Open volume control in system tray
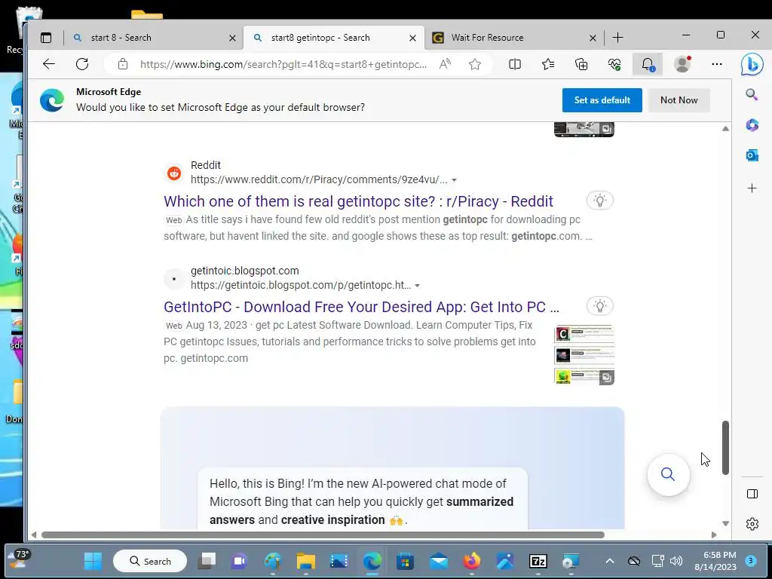Screen dimensions: 772x579 pyautogui.click(x=676, y=561)
